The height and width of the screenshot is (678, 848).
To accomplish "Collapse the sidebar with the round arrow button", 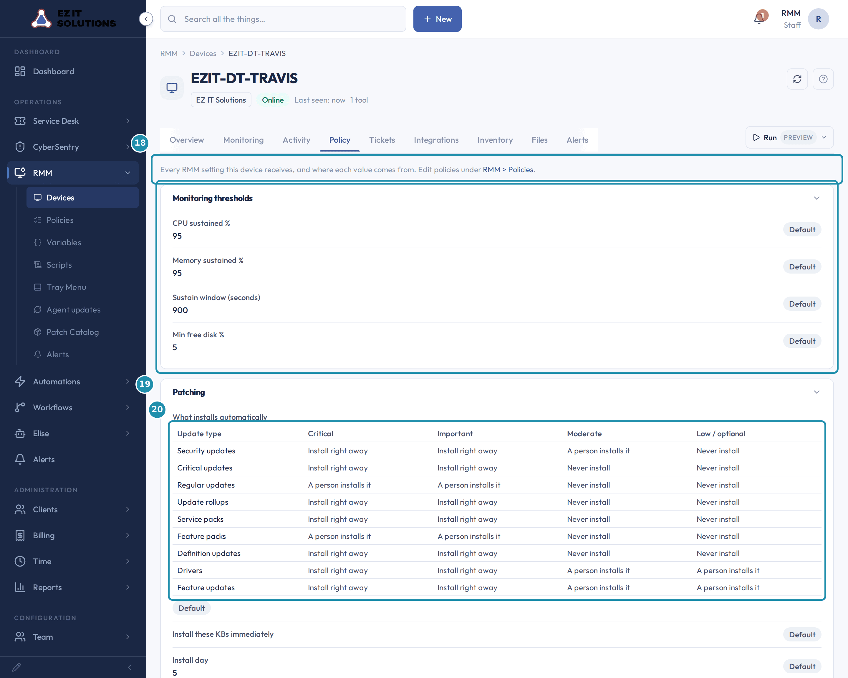I will pos(146,19).
